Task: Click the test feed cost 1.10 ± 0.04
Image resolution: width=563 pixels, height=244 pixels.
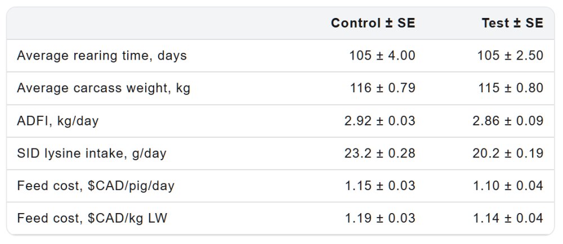Action: click(x=507, y=186)
